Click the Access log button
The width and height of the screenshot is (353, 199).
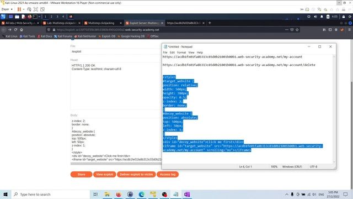pos(168,175)
